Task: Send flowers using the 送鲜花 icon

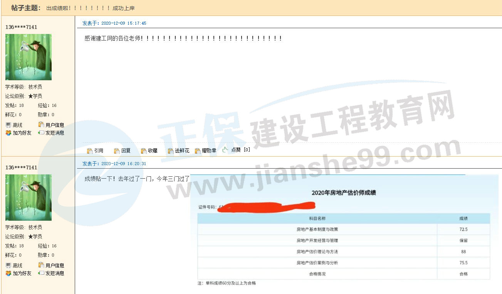Action: click(x=178, y=150)
